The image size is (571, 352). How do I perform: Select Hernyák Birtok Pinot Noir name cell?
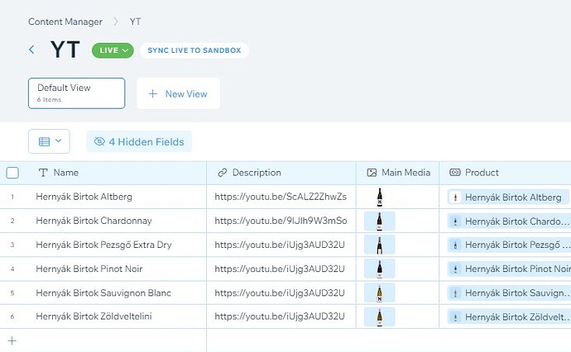(115, 269)
